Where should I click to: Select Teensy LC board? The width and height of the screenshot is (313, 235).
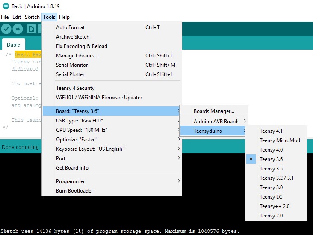pos(276,196)
